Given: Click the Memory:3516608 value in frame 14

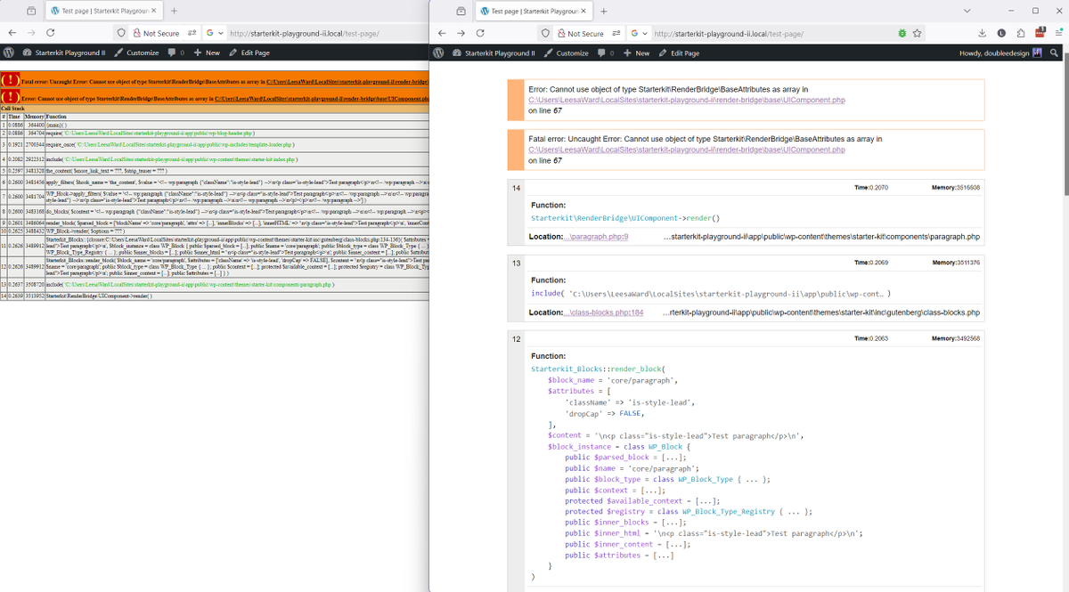Looking at the screenshot, I should pos(955,187).
